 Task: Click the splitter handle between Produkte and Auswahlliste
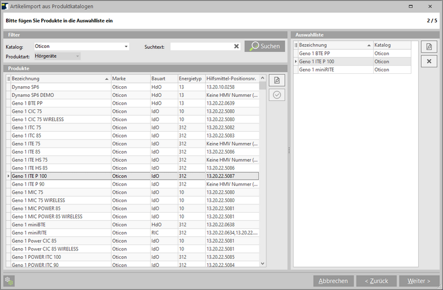pyautogui.click(x=289, y=150)
